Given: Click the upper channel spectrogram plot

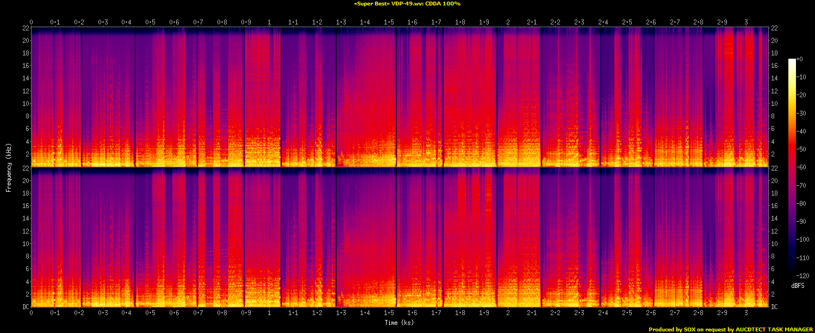Looking at the screenshot, I should pos(400,97).
